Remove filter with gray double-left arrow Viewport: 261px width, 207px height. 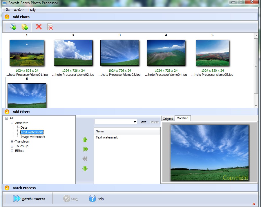(85, 159)
